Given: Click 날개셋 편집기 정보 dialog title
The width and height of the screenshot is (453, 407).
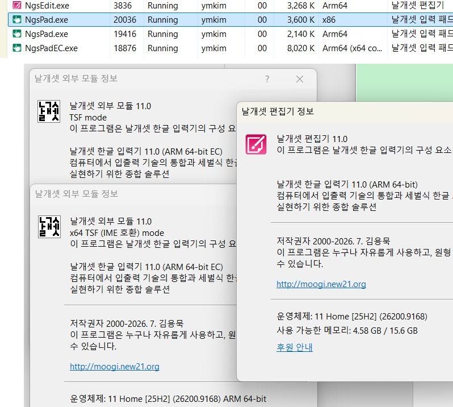Looking at the screenshot, I should (278, 111).
